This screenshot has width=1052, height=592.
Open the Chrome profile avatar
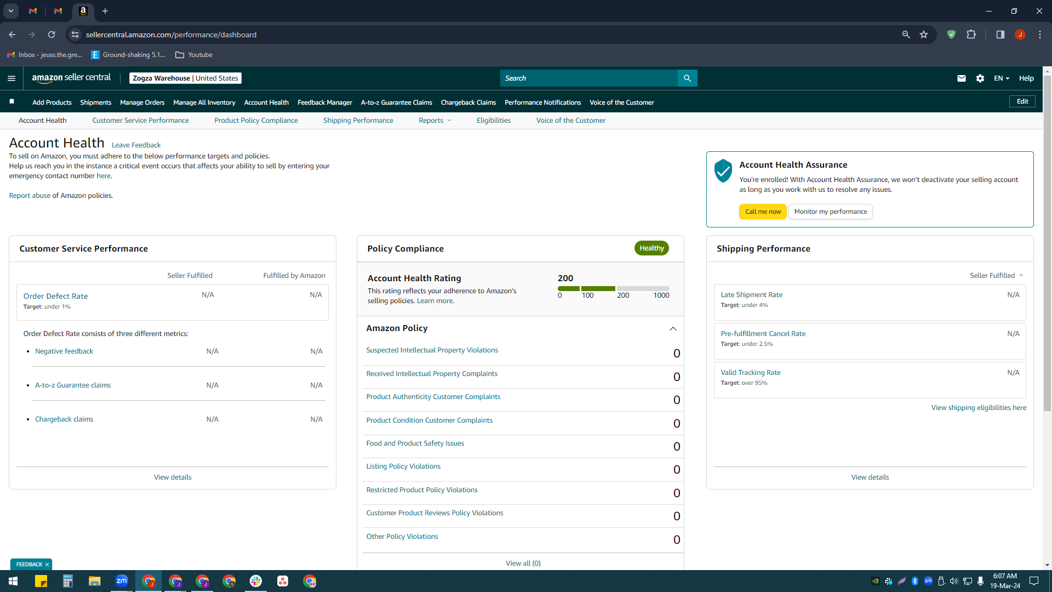(1020, 35)
